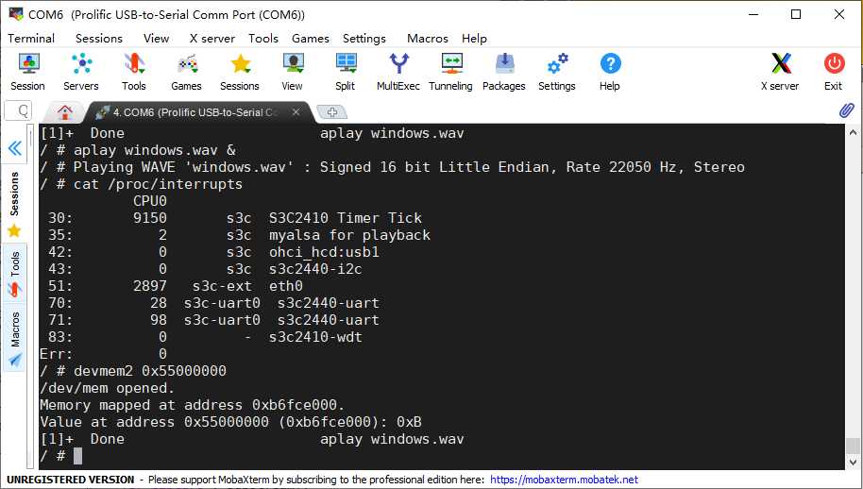Click the MobaXterm app icon in title bar

tap(15, 14)
